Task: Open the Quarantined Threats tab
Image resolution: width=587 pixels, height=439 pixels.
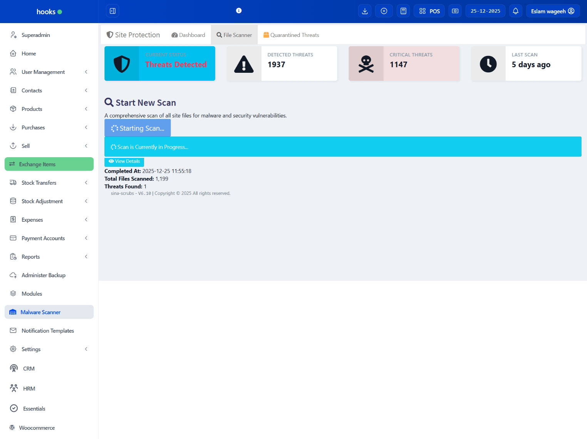Action: tap(291, 35)
